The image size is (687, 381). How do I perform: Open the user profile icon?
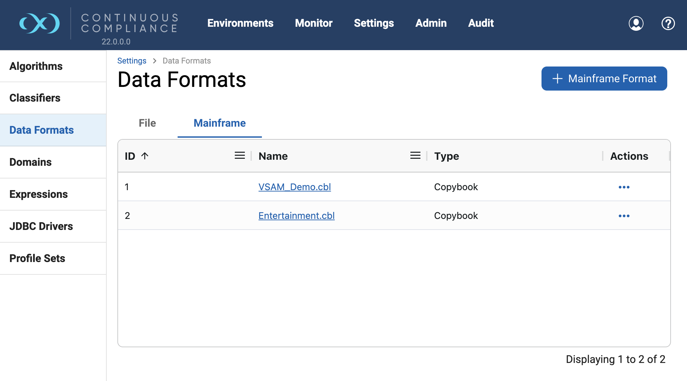click(636, 23)
